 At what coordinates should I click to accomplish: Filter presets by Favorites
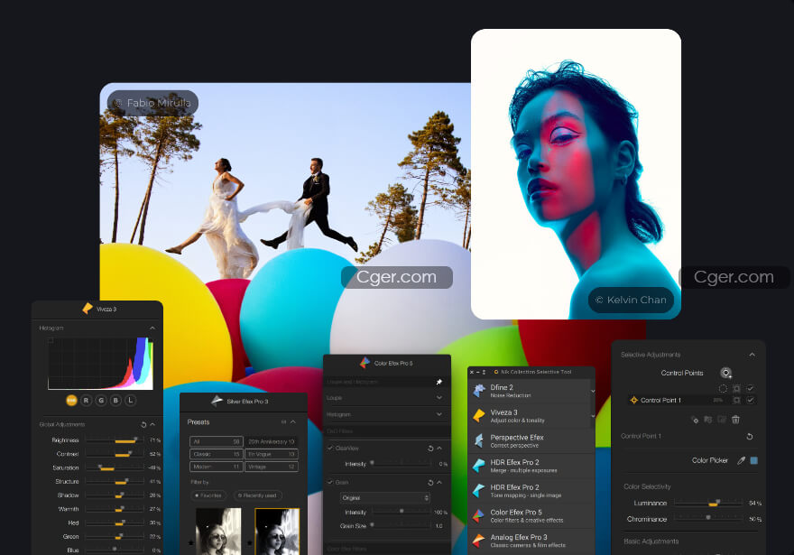[x=208, y=495]
